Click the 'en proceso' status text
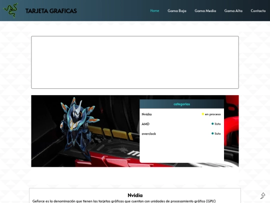Screen dimensions: 270x203 (x=212, y=114)
